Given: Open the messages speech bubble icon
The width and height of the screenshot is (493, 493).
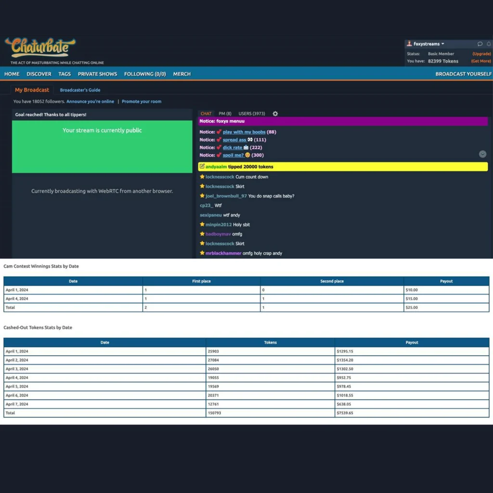Looking at the screenshot, I should point(480,44).
